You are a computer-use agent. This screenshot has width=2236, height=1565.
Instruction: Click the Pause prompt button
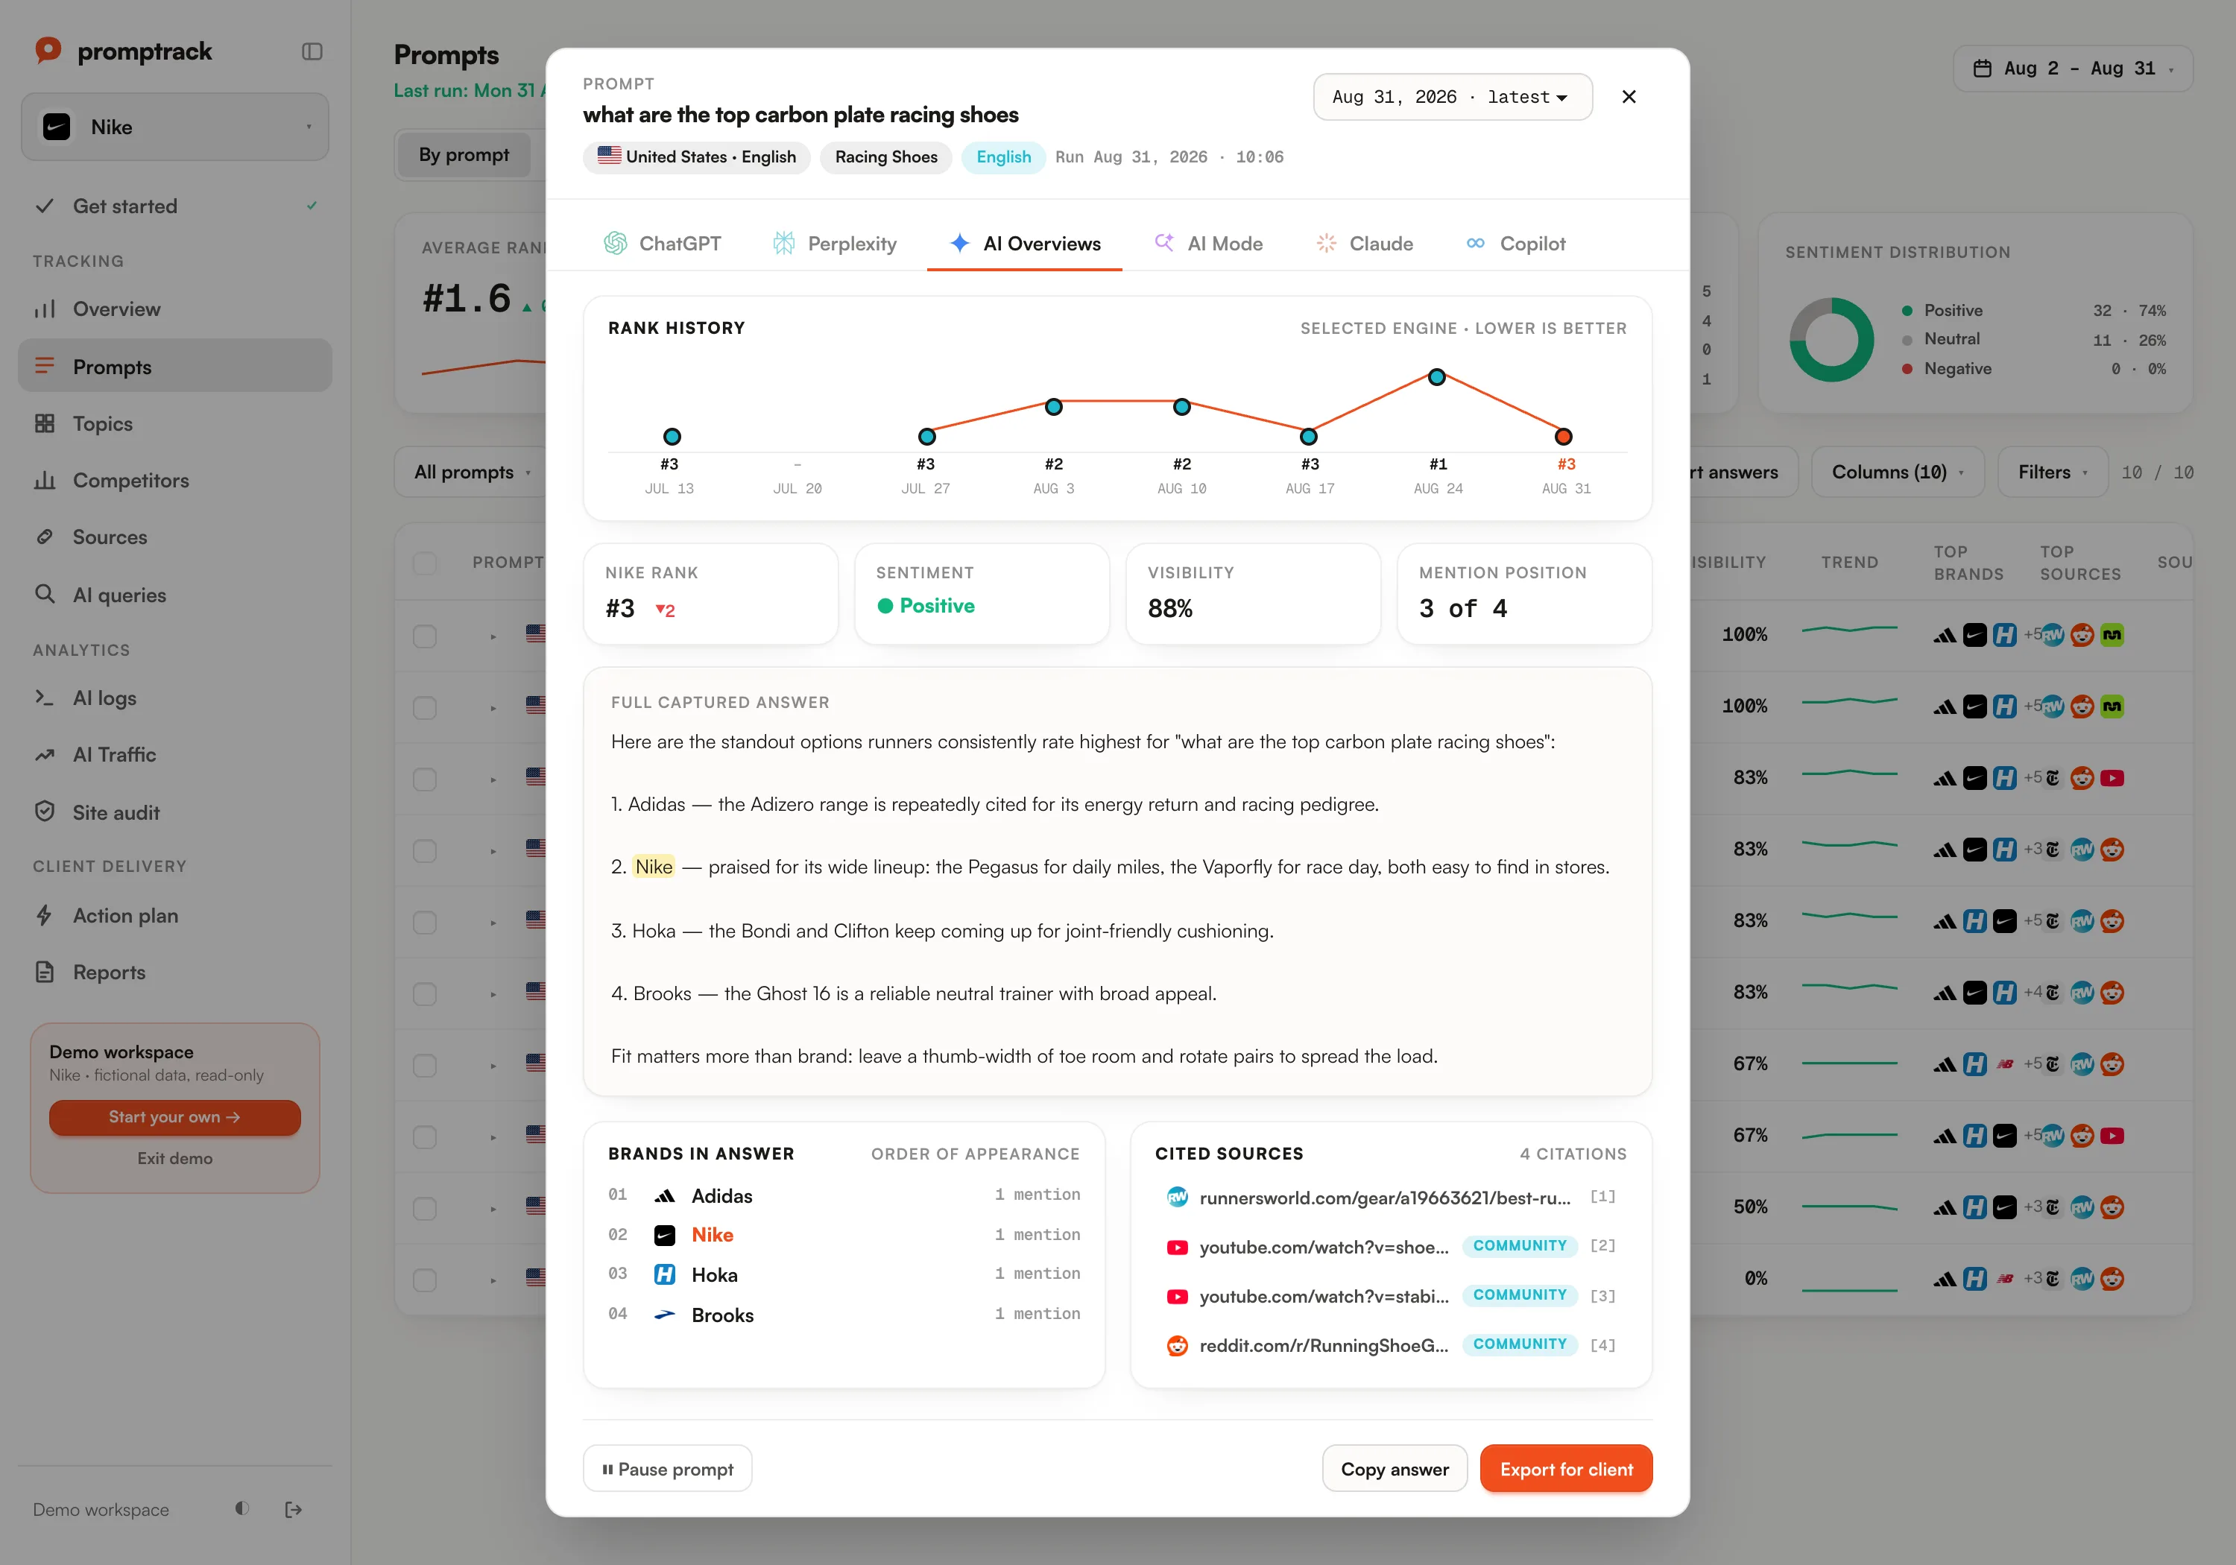(x=667, y=1469)
